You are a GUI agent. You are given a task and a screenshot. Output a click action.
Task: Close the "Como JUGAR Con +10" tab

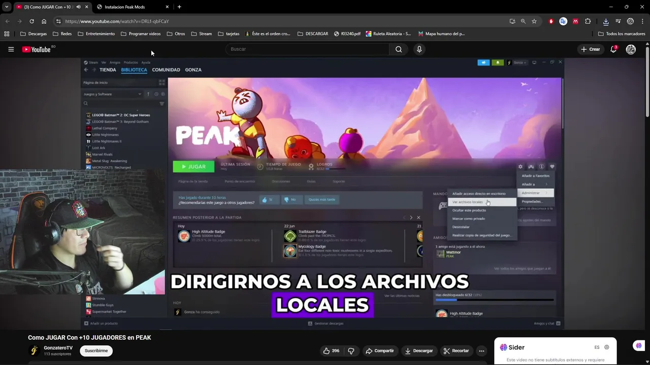click(x=86, y=7)
